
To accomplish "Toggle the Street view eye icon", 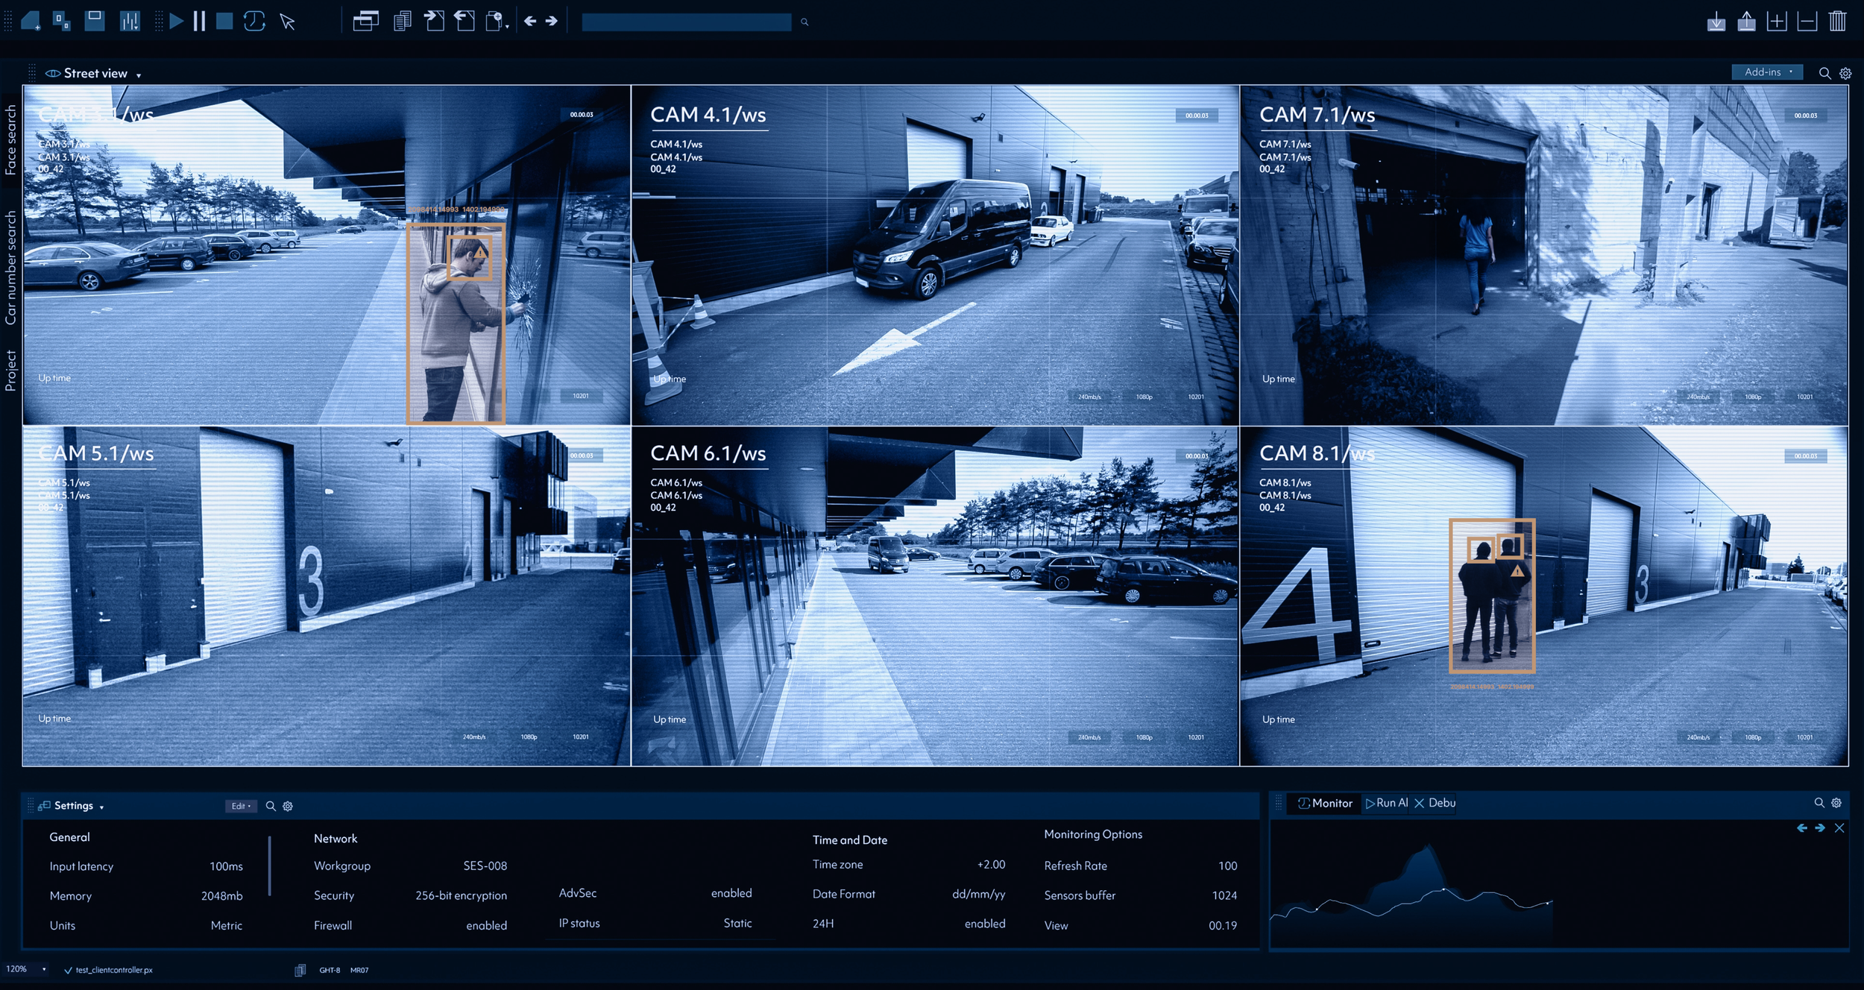I will [52, 73].
